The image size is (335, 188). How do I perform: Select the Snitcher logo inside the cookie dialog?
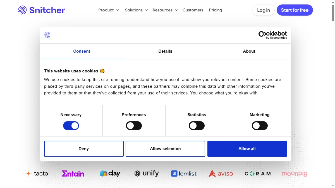[x=47, y=35]
